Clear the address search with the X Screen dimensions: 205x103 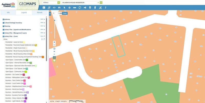98,3
